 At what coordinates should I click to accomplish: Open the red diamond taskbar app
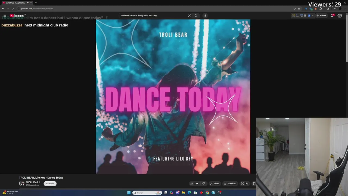point(201,193)
